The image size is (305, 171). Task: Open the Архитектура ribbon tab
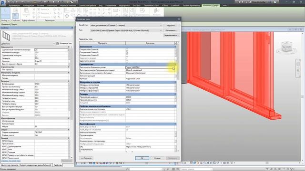point(14,5)
